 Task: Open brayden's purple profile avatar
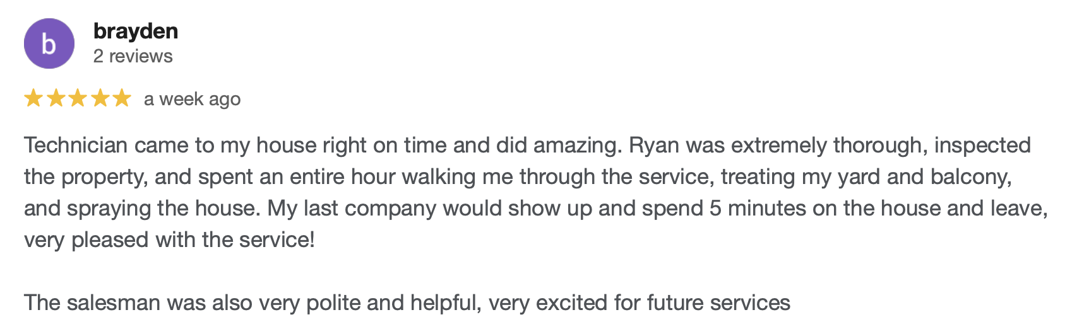coord(49,43)
